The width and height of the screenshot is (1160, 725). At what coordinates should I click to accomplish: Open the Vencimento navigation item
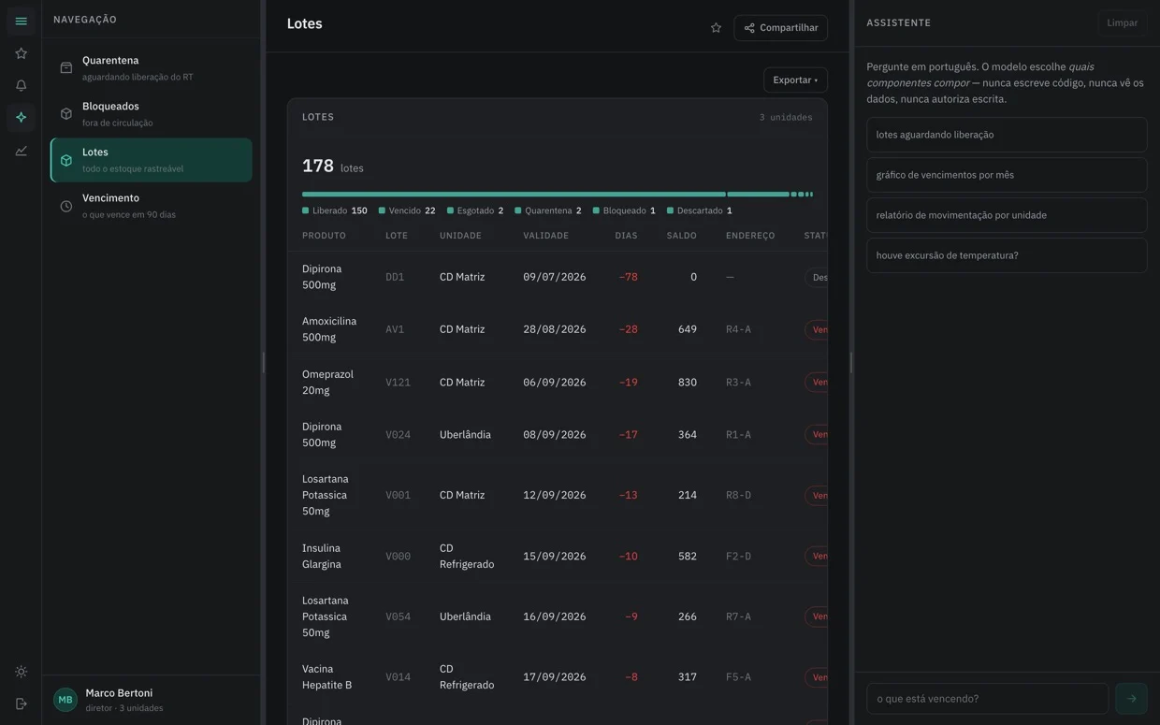(152, 206)
